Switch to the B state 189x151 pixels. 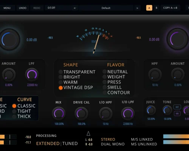156,8
